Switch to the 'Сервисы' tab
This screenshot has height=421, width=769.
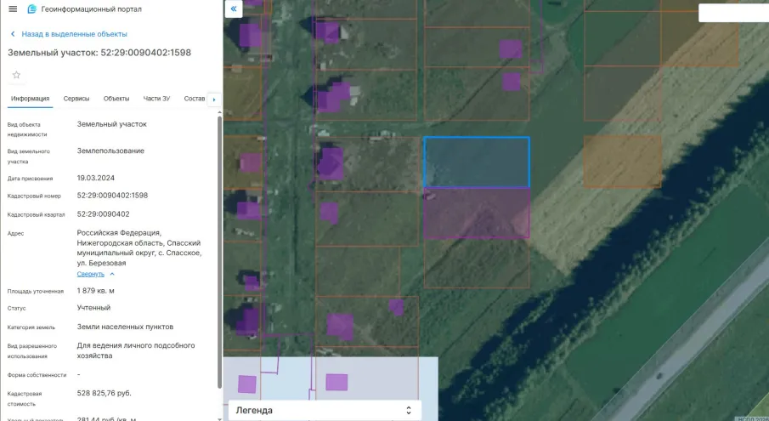tap(76, 99)
